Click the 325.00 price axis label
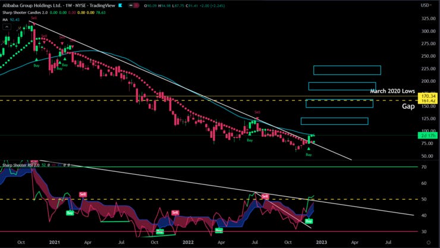This screenshot has height=248, width=440. click(429, 18)
